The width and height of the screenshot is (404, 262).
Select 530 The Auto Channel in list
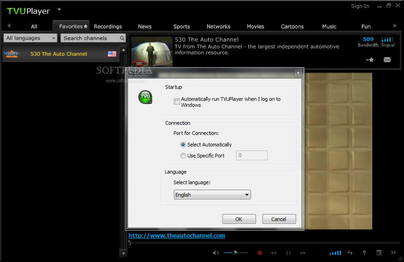pyautogui.click(x=61, y=54)
